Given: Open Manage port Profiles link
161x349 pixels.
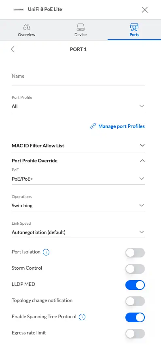Looking at the screenshot, I should tap(121, 126).
